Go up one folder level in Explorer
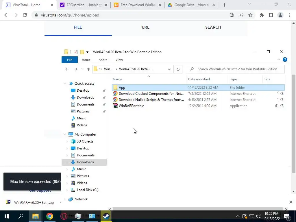Screen dimensions: 296x222 click(x=88, y=69)
